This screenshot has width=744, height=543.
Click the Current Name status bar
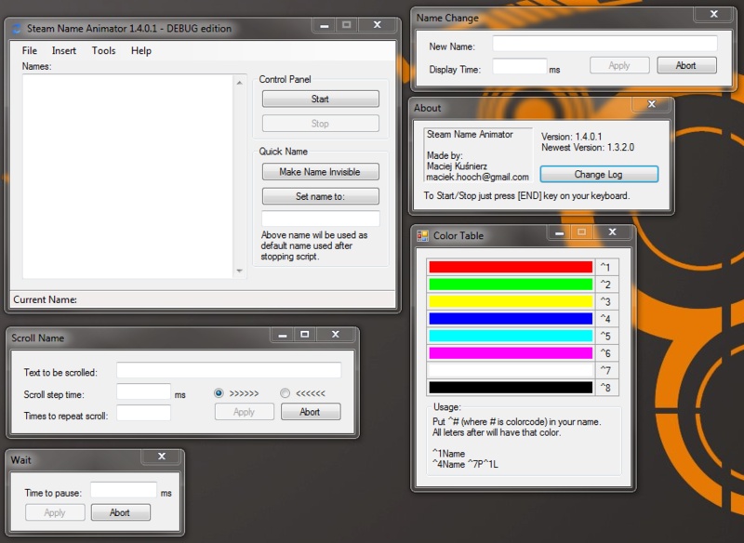tap(203, 299)
